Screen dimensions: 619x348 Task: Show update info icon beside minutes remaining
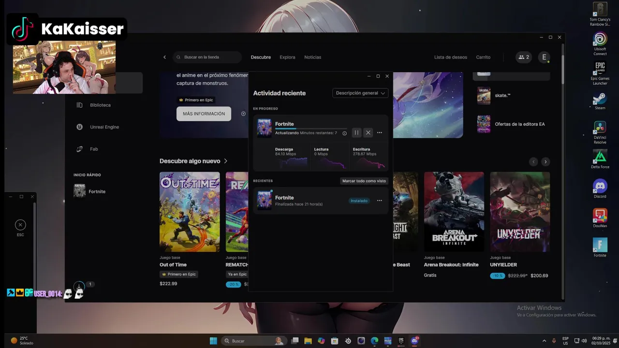[x=344, y=133]
